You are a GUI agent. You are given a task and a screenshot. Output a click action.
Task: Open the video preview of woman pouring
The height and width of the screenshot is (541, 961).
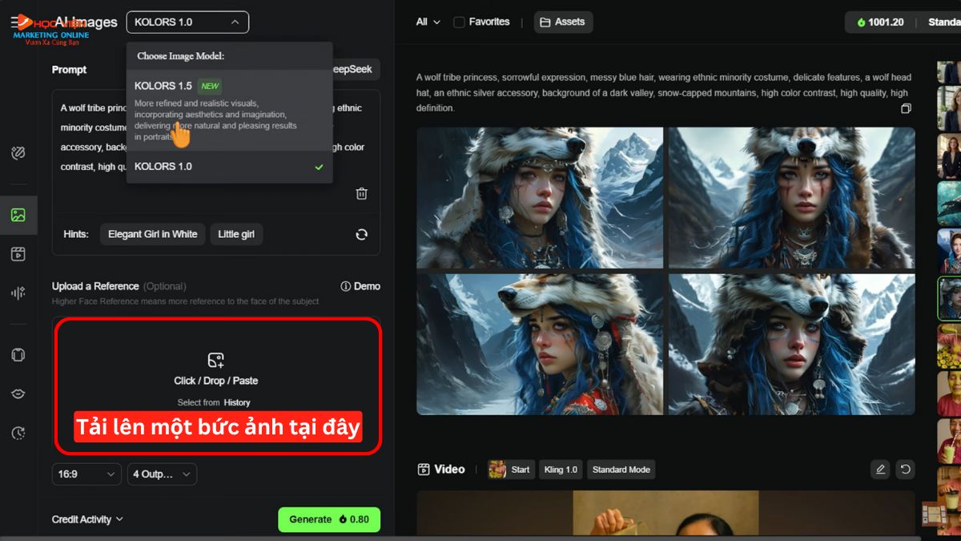click(x=665, y=515)
